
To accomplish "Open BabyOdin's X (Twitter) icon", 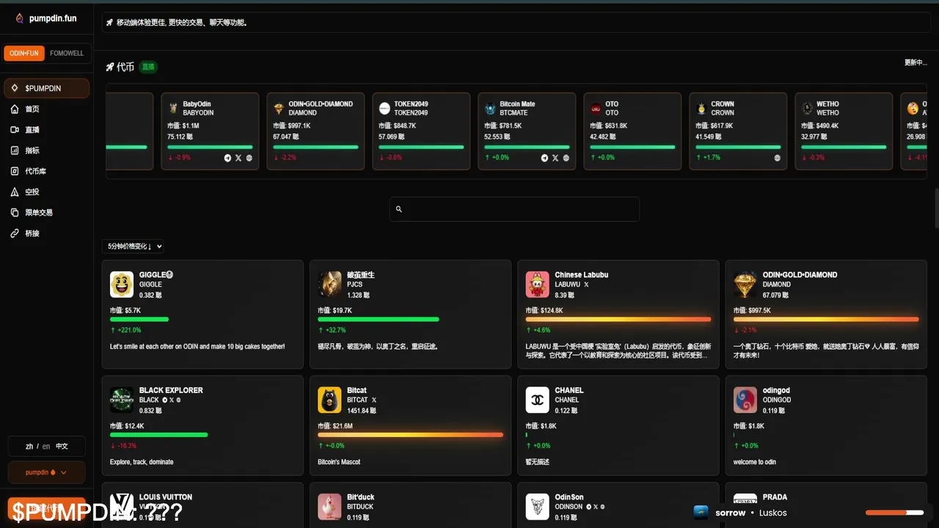I will pyautogui.click(x=238, y=158).
